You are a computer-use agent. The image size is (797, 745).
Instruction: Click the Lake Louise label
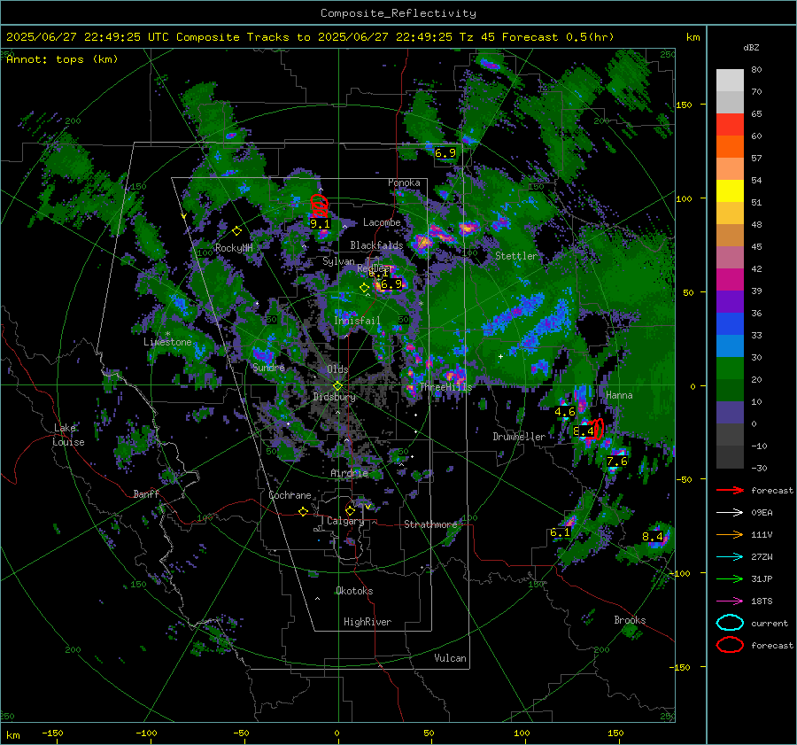pyautogui.click(x=68, y=435)
